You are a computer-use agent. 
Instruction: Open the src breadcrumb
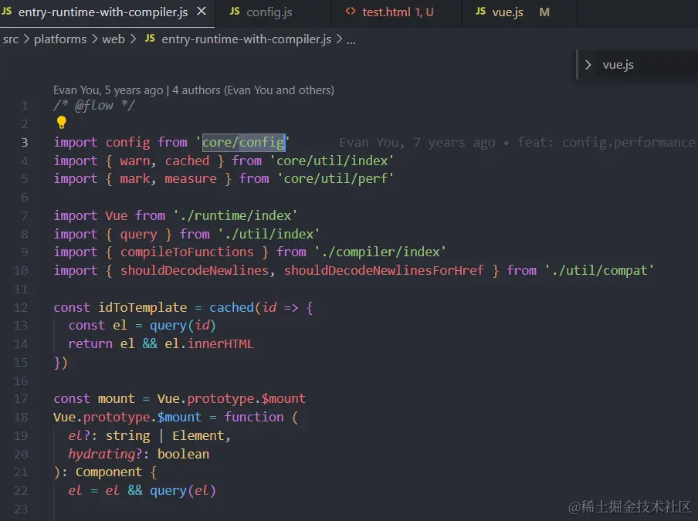coord(11,39)
